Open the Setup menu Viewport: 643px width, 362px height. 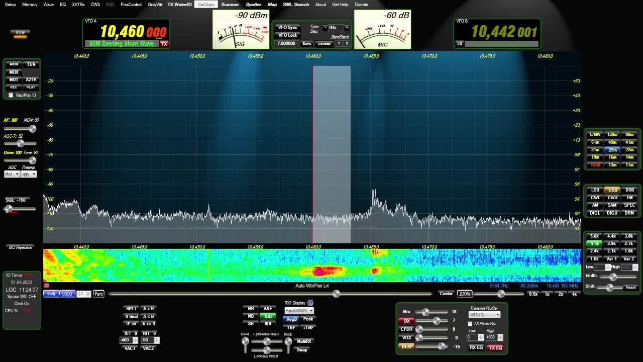point(10,5)
